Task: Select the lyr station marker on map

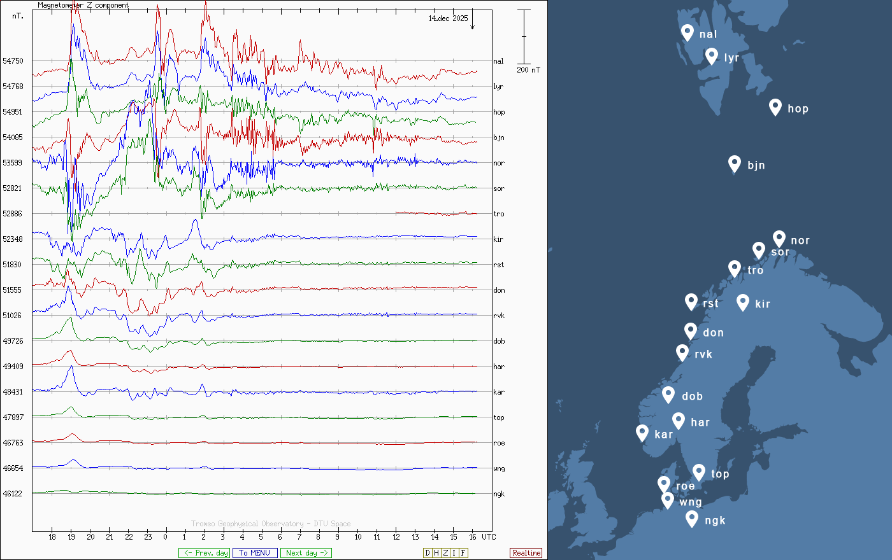Action: [x=712, y=56]
